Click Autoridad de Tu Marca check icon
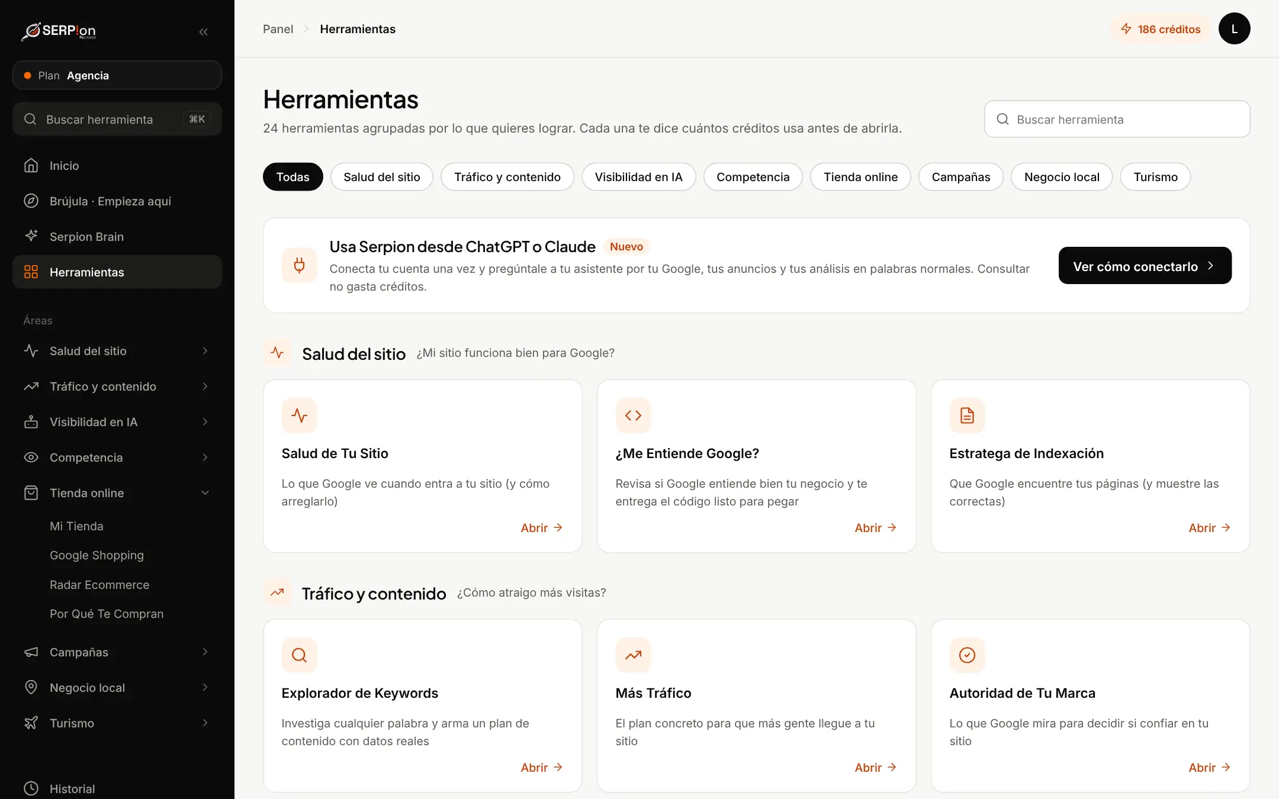 point(967,655)
